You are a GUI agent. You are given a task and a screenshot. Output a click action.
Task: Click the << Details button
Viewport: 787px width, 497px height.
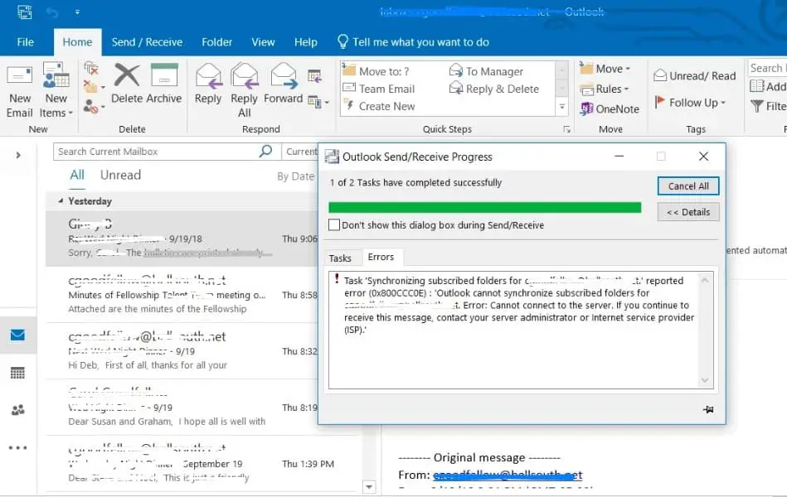[688, 212]
